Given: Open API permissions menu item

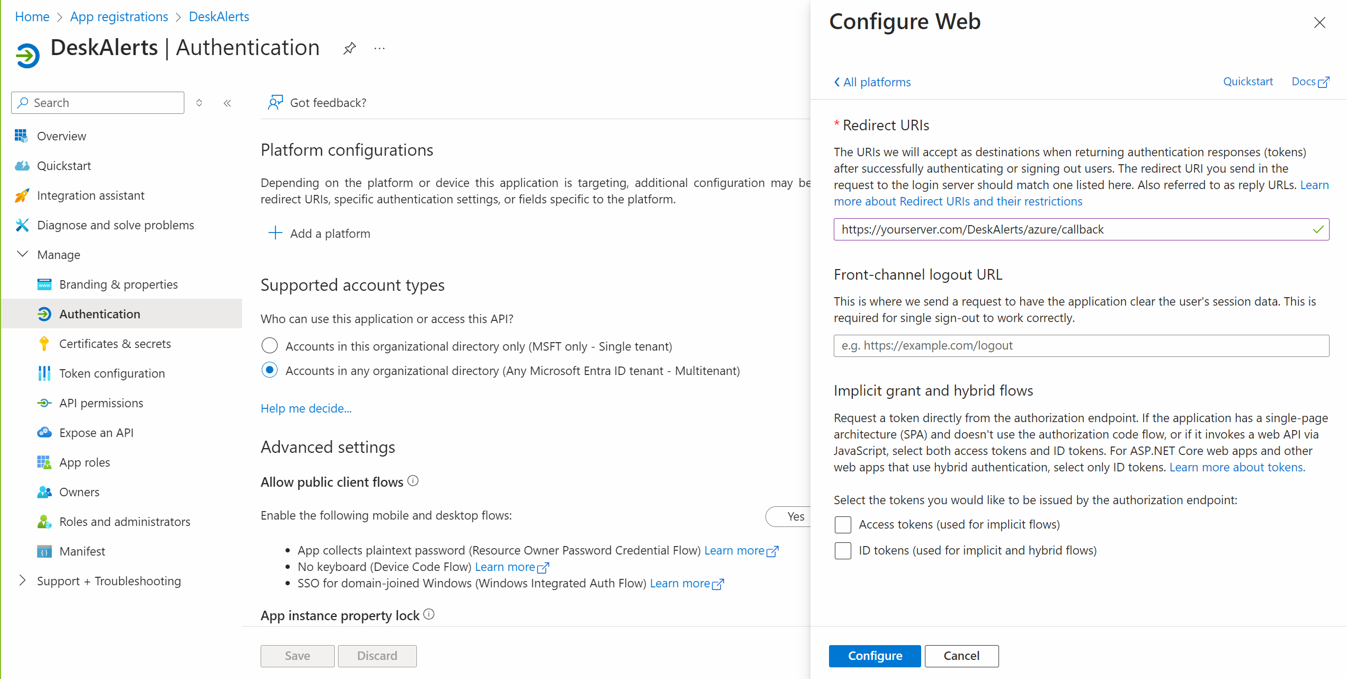Looking at the screenshot, I should pos(101,403).
